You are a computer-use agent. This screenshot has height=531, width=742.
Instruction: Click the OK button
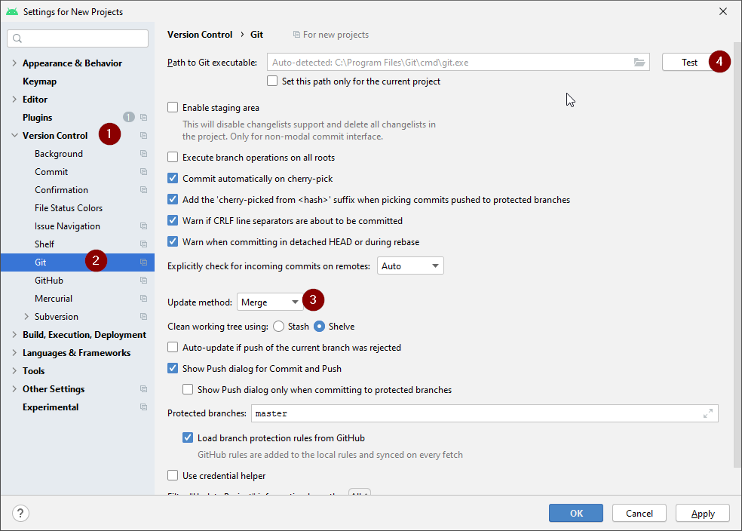[x=576, y=513]
